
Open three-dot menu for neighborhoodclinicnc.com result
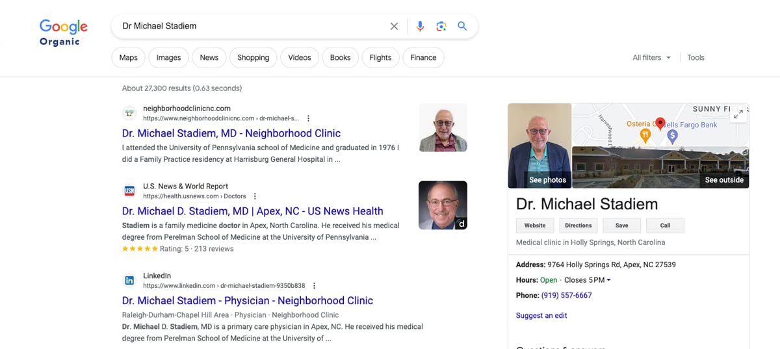[x=308, y=119]
